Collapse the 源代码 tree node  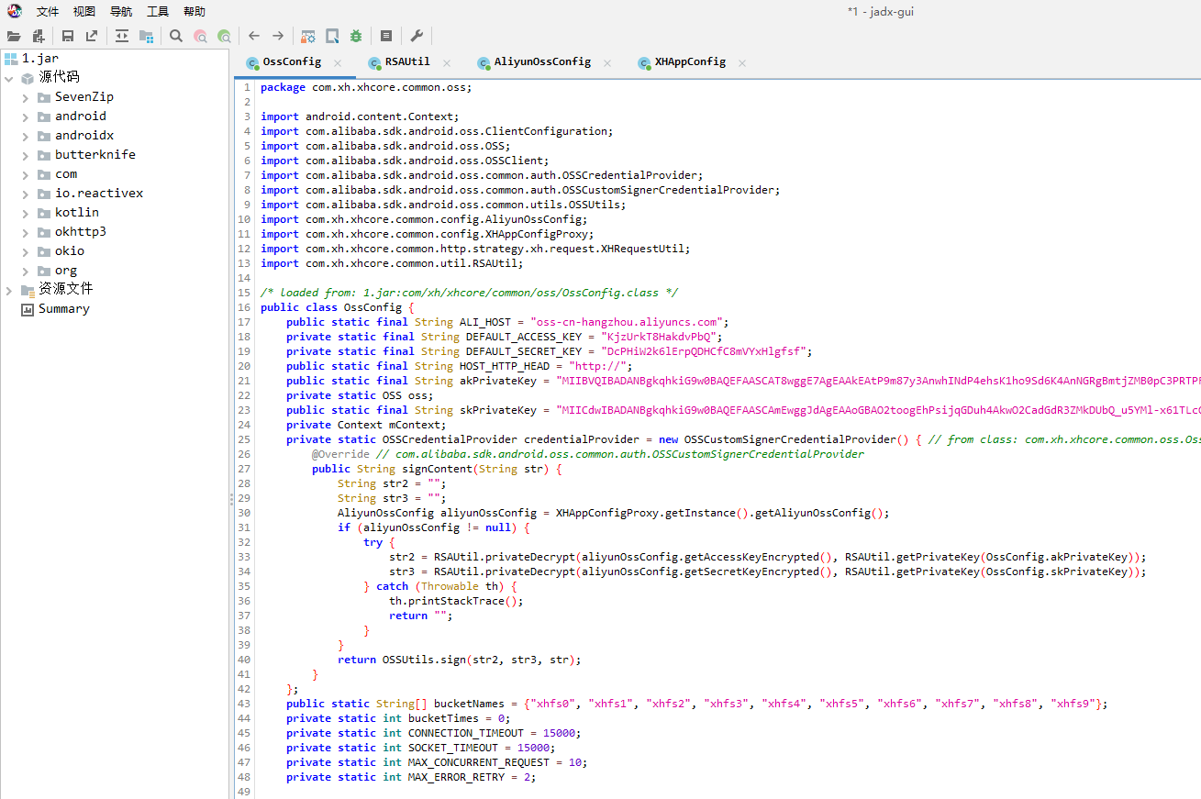pos(9,78)
